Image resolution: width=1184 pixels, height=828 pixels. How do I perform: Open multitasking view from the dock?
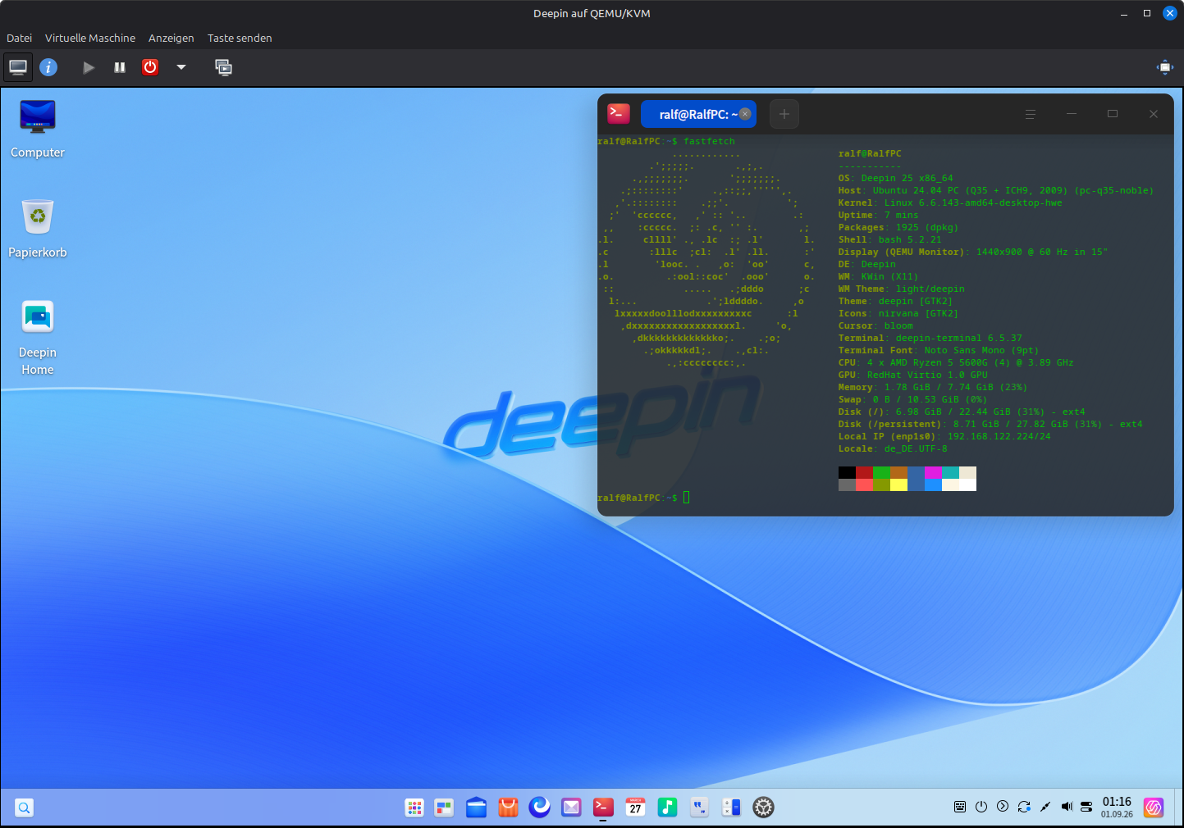coord(444,808)
